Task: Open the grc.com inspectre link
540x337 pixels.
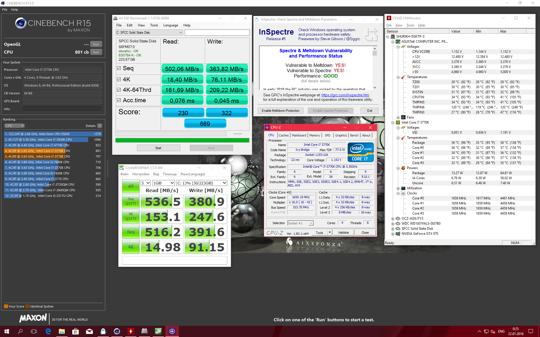Action: tap(345, 95)
